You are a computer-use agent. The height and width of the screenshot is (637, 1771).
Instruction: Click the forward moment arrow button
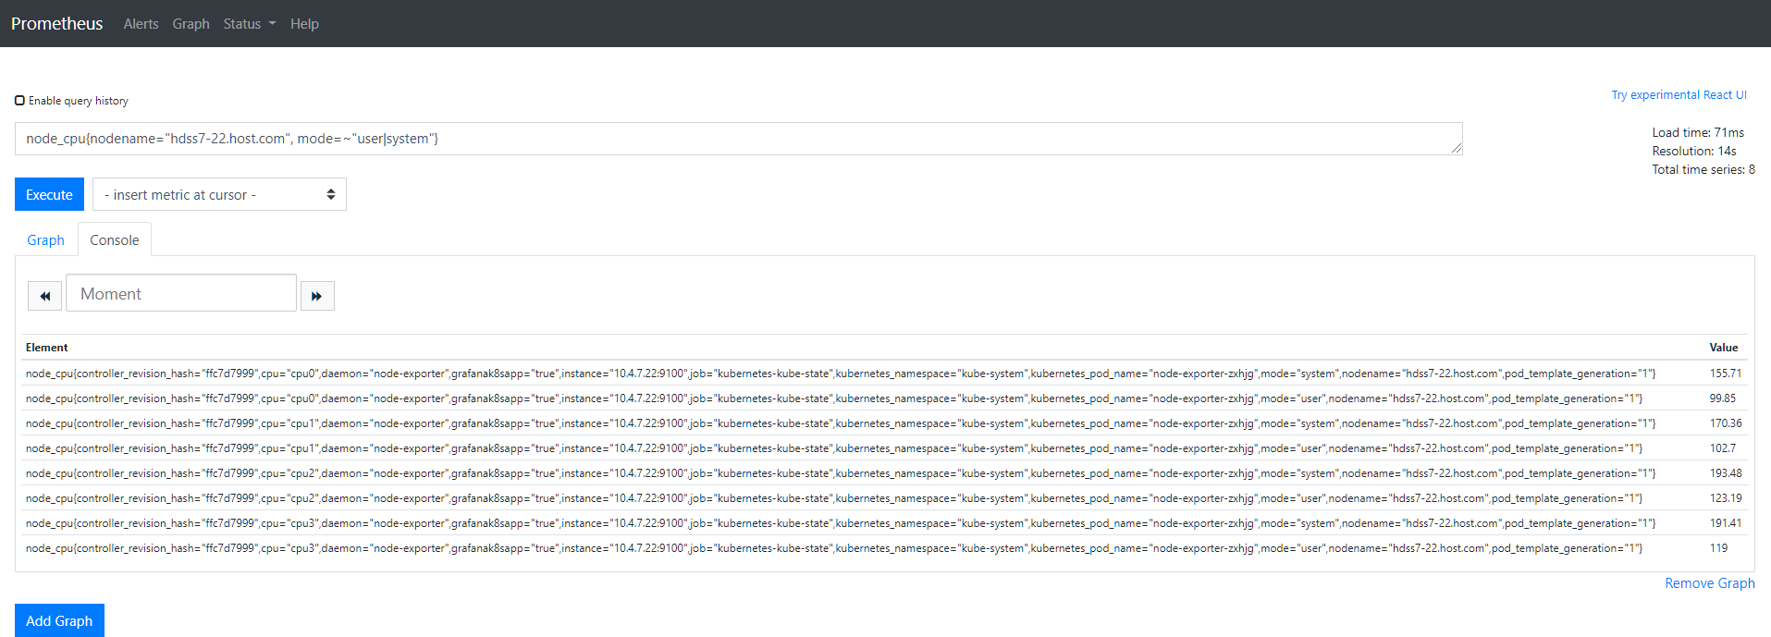pos(317,296)
